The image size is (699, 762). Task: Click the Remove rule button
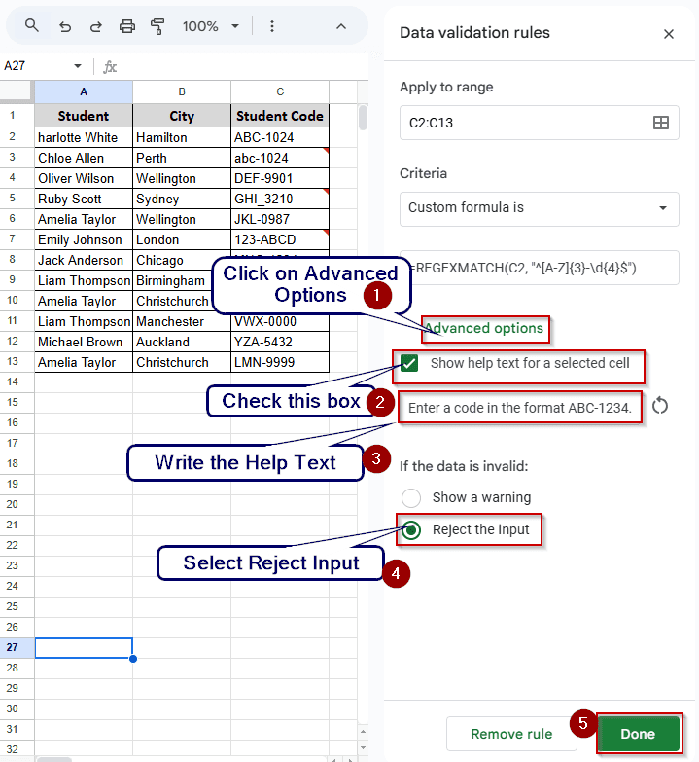(511, 734)
